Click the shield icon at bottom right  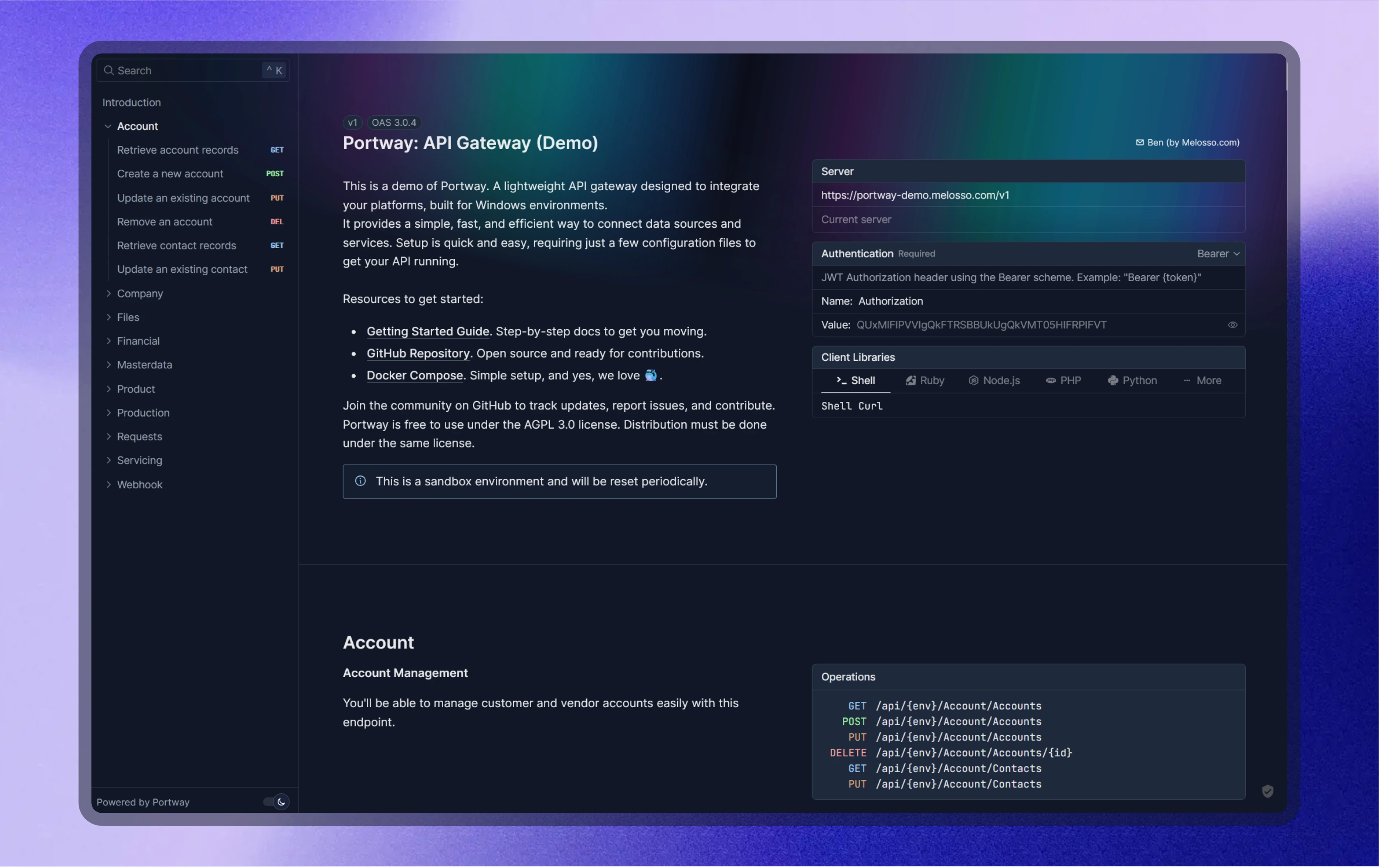(x=1267, y=791)
